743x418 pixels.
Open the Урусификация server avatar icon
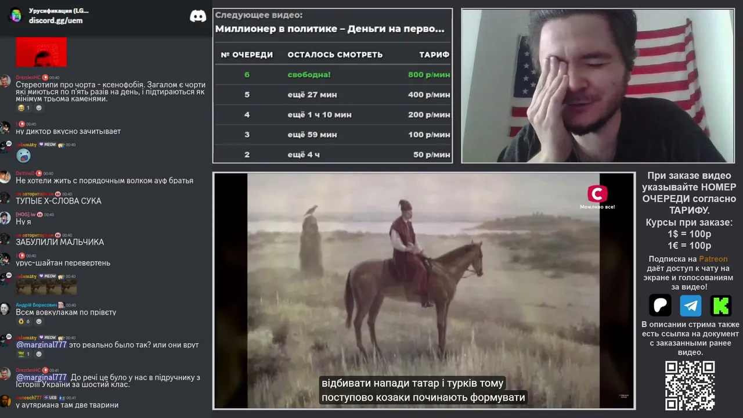(16, 16)
